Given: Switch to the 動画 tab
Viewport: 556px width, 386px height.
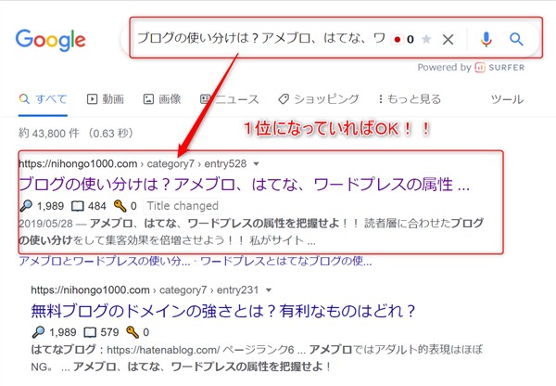Looking at the screenshot, I should click(106, 99).
